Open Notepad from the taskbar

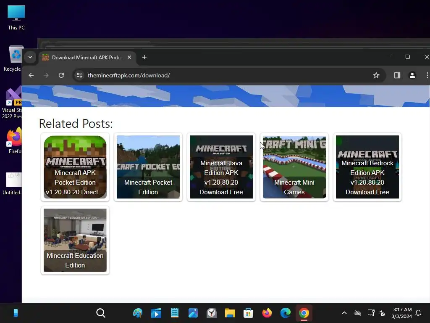coord(174,313)
